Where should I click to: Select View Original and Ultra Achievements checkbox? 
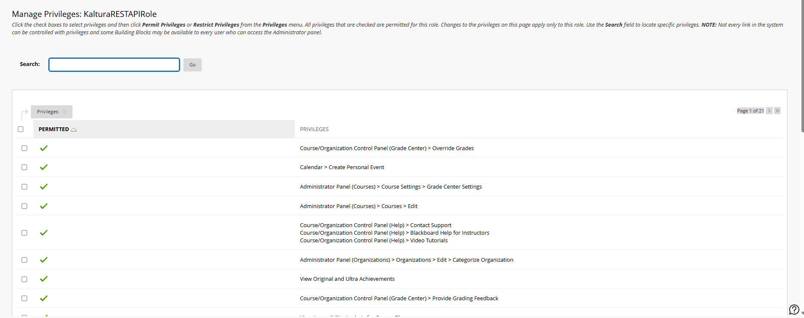pos(25,279)
